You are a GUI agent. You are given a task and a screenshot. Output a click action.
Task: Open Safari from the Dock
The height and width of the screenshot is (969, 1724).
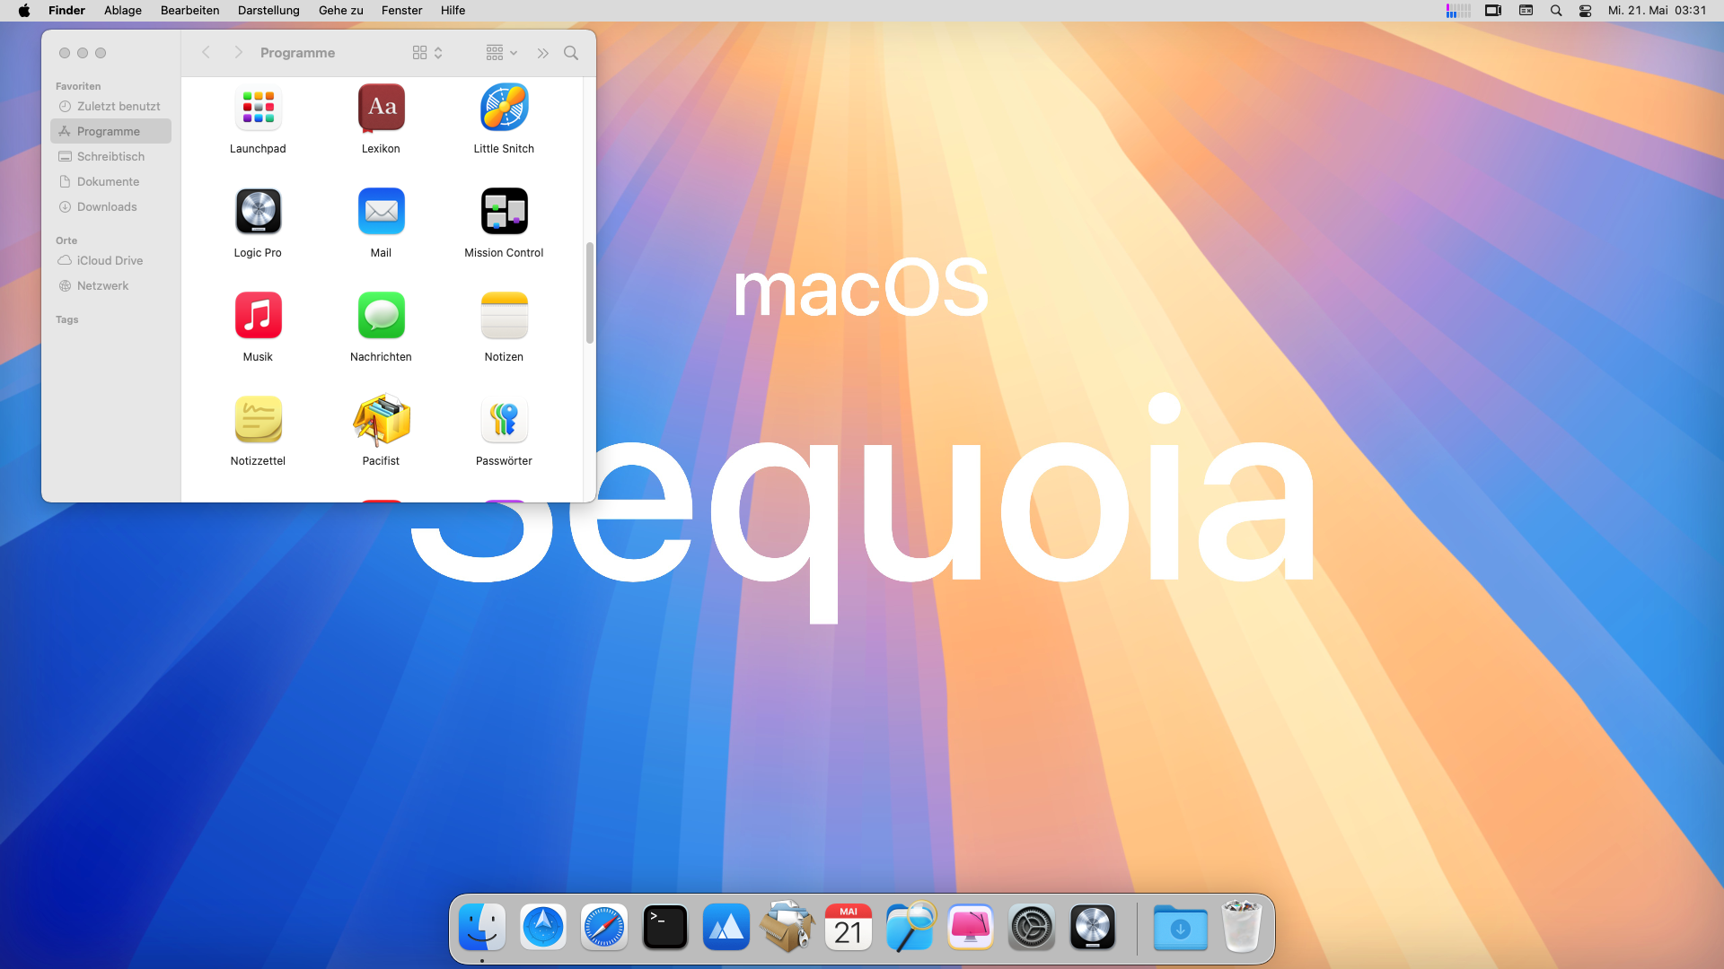click(604, 928)
